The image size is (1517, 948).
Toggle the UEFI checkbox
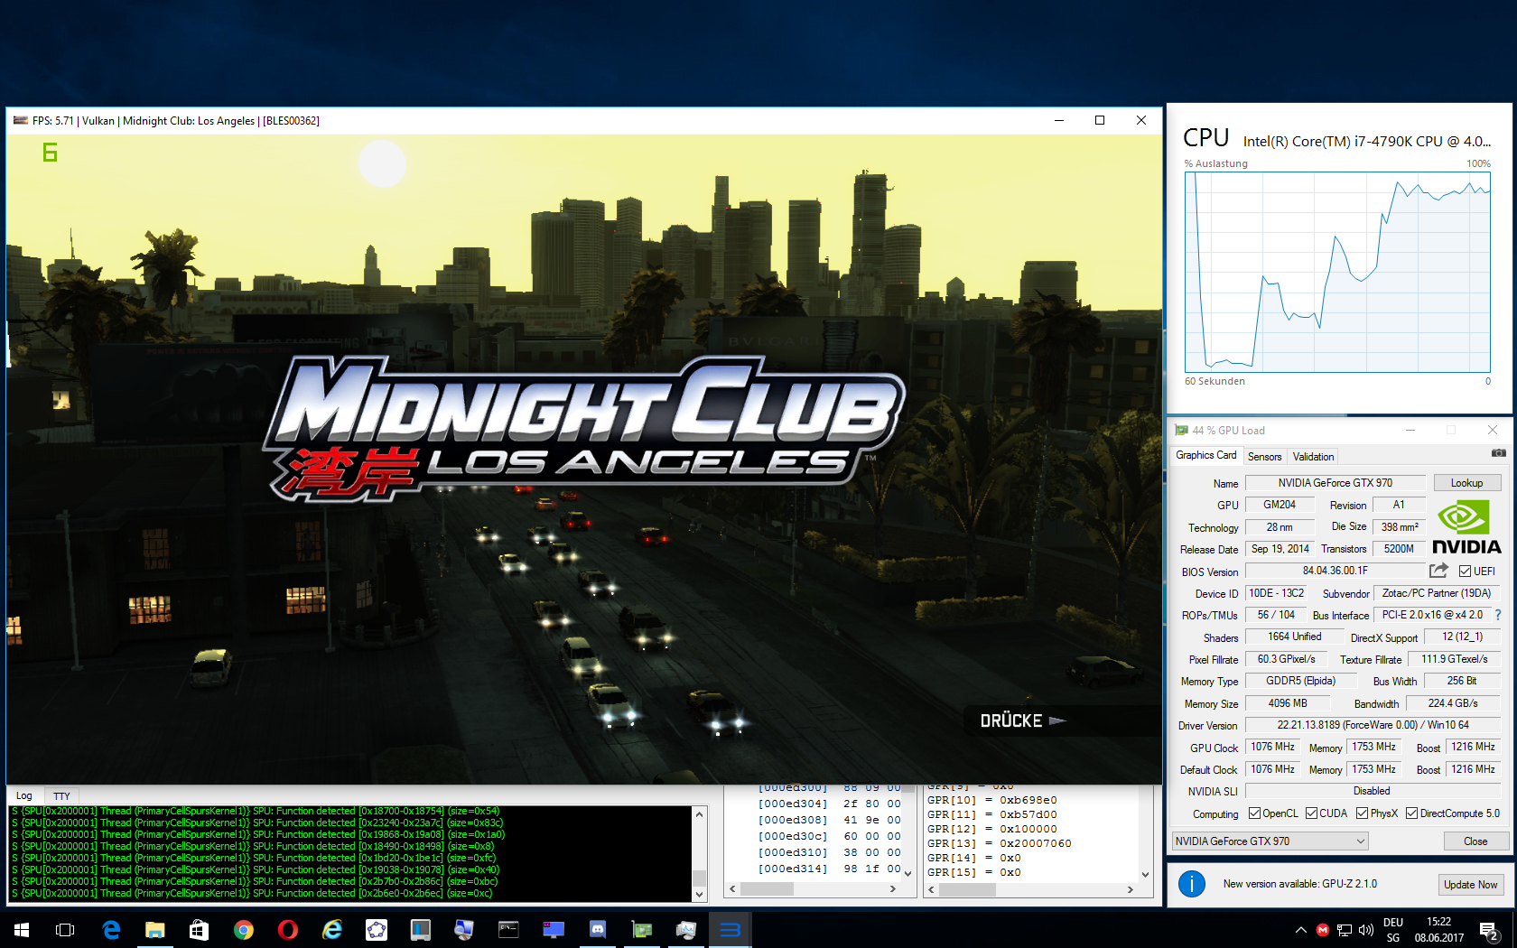1465,572
